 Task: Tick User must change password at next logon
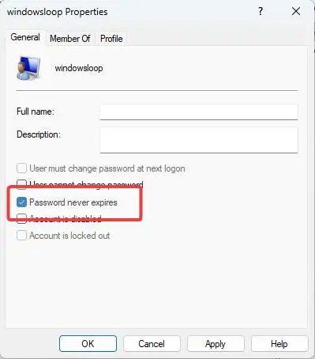21,168
